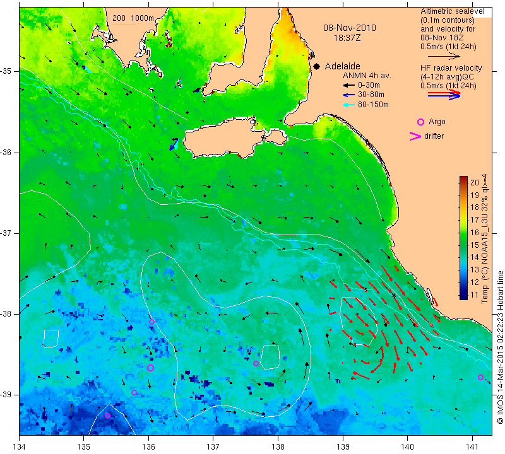505x454 pixels.
Task: Click the '© IMOS 14-Mar-2015' copyright text
Action: coord(500,383)
